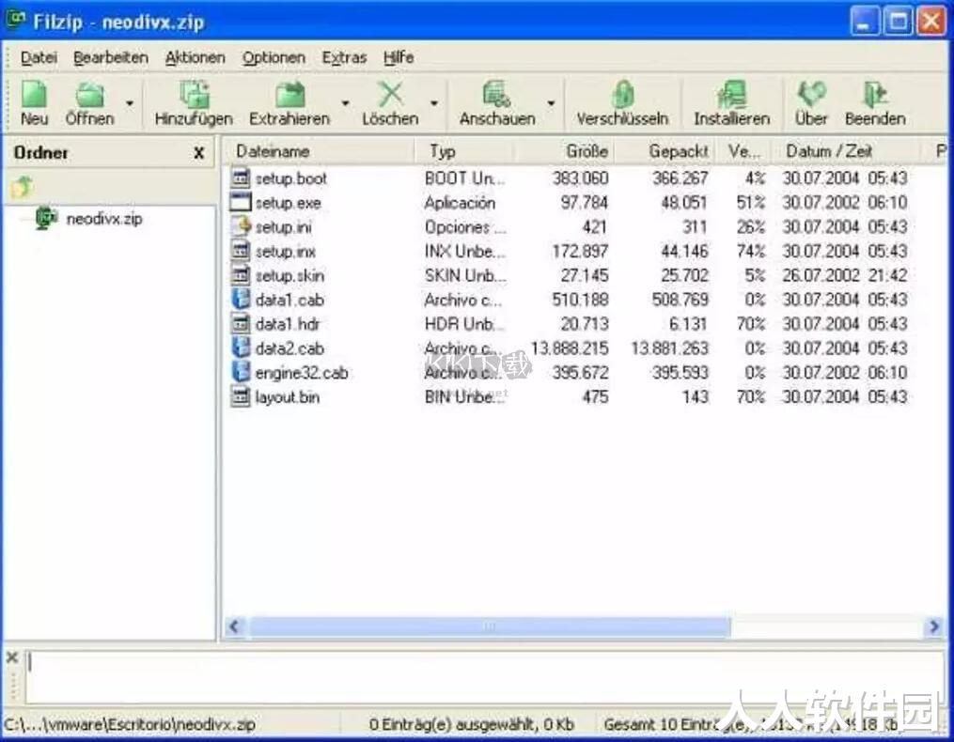
Task: Close the bottom message pane with X
Action: [11, 657]
